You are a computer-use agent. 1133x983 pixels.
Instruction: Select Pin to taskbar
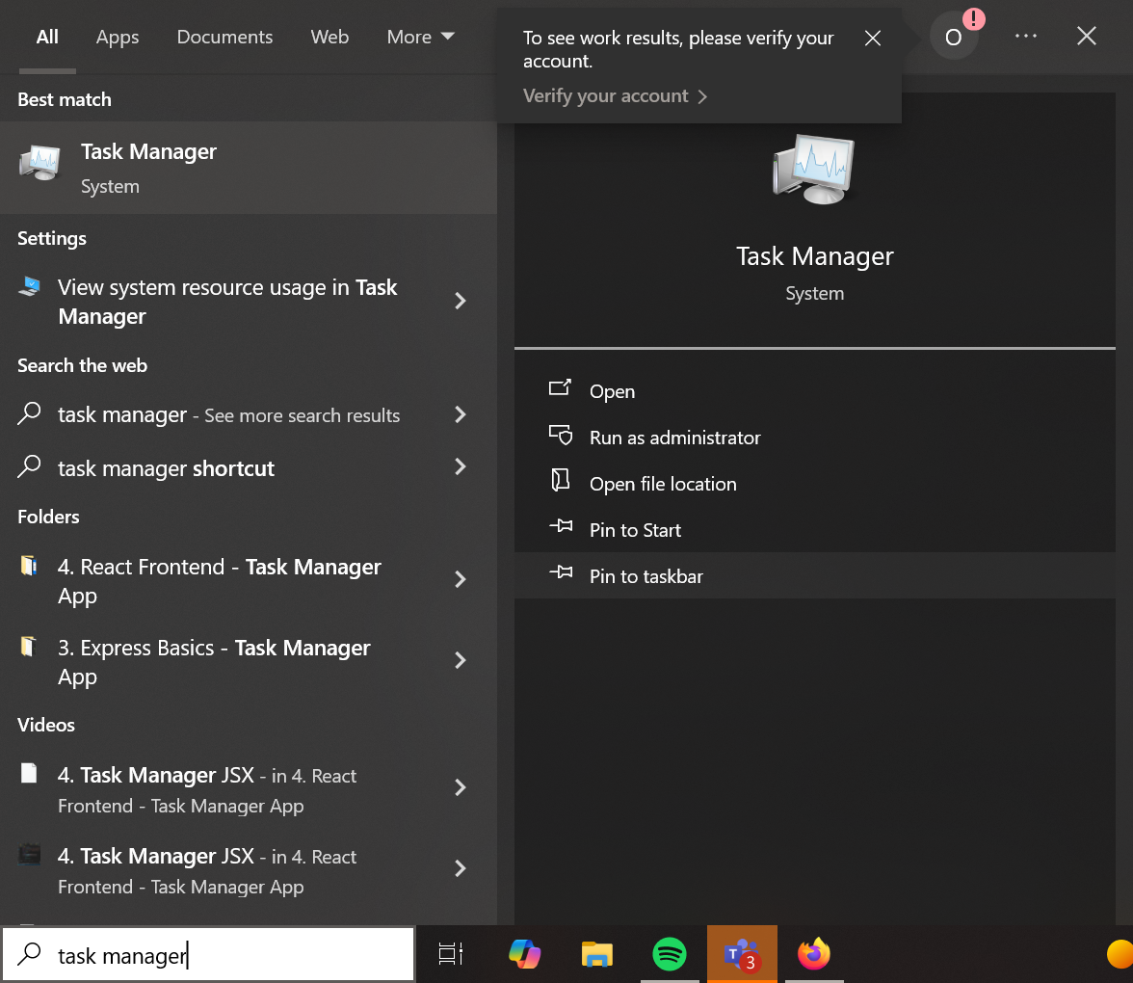tap(815, 576)
